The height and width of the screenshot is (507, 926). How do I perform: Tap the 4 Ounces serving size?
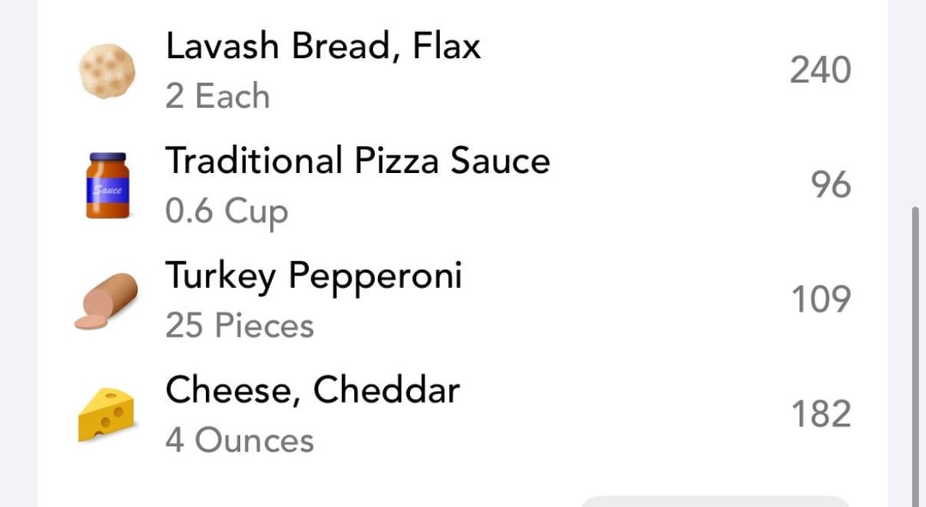(239, 441)
